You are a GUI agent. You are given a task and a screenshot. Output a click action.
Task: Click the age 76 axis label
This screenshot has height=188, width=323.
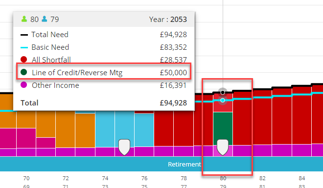click(144, 178)
